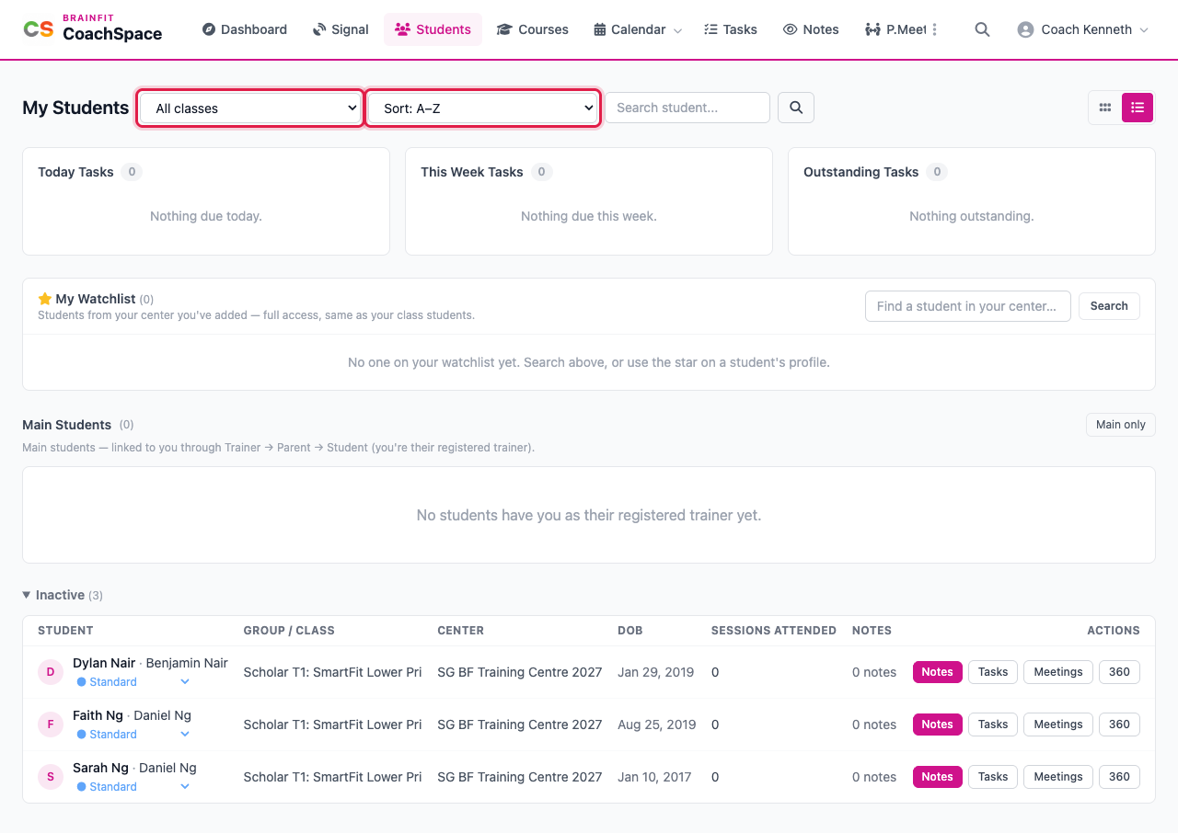This screenshot has height=833, width=1178.
Task: Open the Notes page from navbar
Action: pos(811,29)
